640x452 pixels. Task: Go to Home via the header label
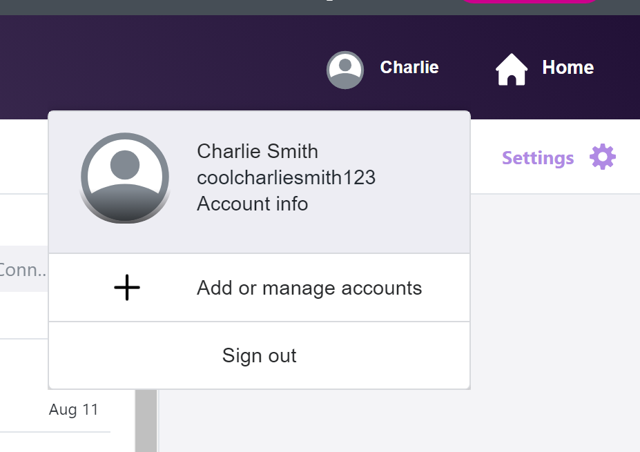click(x=568, y=68)
